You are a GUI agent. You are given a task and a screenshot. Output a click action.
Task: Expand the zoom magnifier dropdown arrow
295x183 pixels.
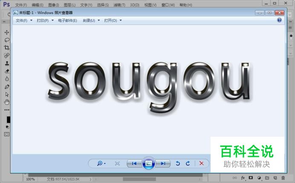(x=105, y=163)
